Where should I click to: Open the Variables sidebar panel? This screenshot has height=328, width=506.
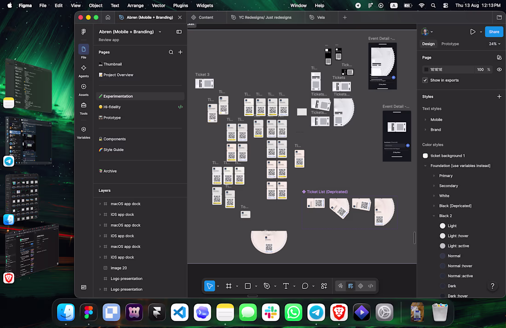(84, 129)
